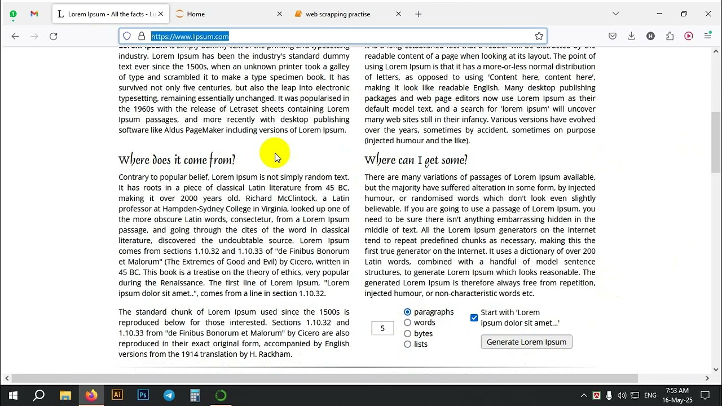
Task: Open the green pinned tab
Action: (x=13, y=14)
